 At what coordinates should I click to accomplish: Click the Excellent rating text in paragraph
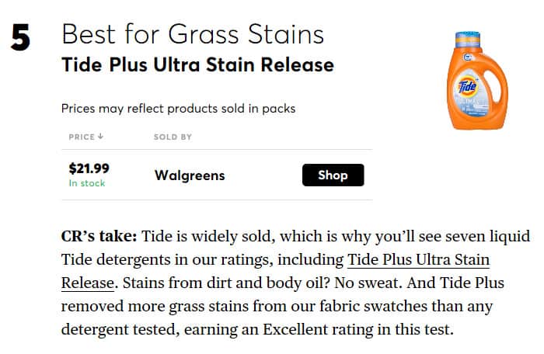(295, 329)
